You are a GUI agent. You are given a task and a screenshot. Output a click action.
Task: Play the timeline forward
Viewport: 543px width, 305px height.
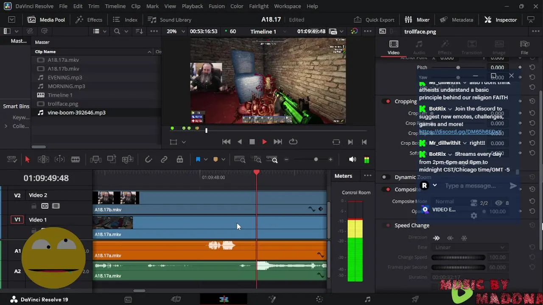[264, 142]
